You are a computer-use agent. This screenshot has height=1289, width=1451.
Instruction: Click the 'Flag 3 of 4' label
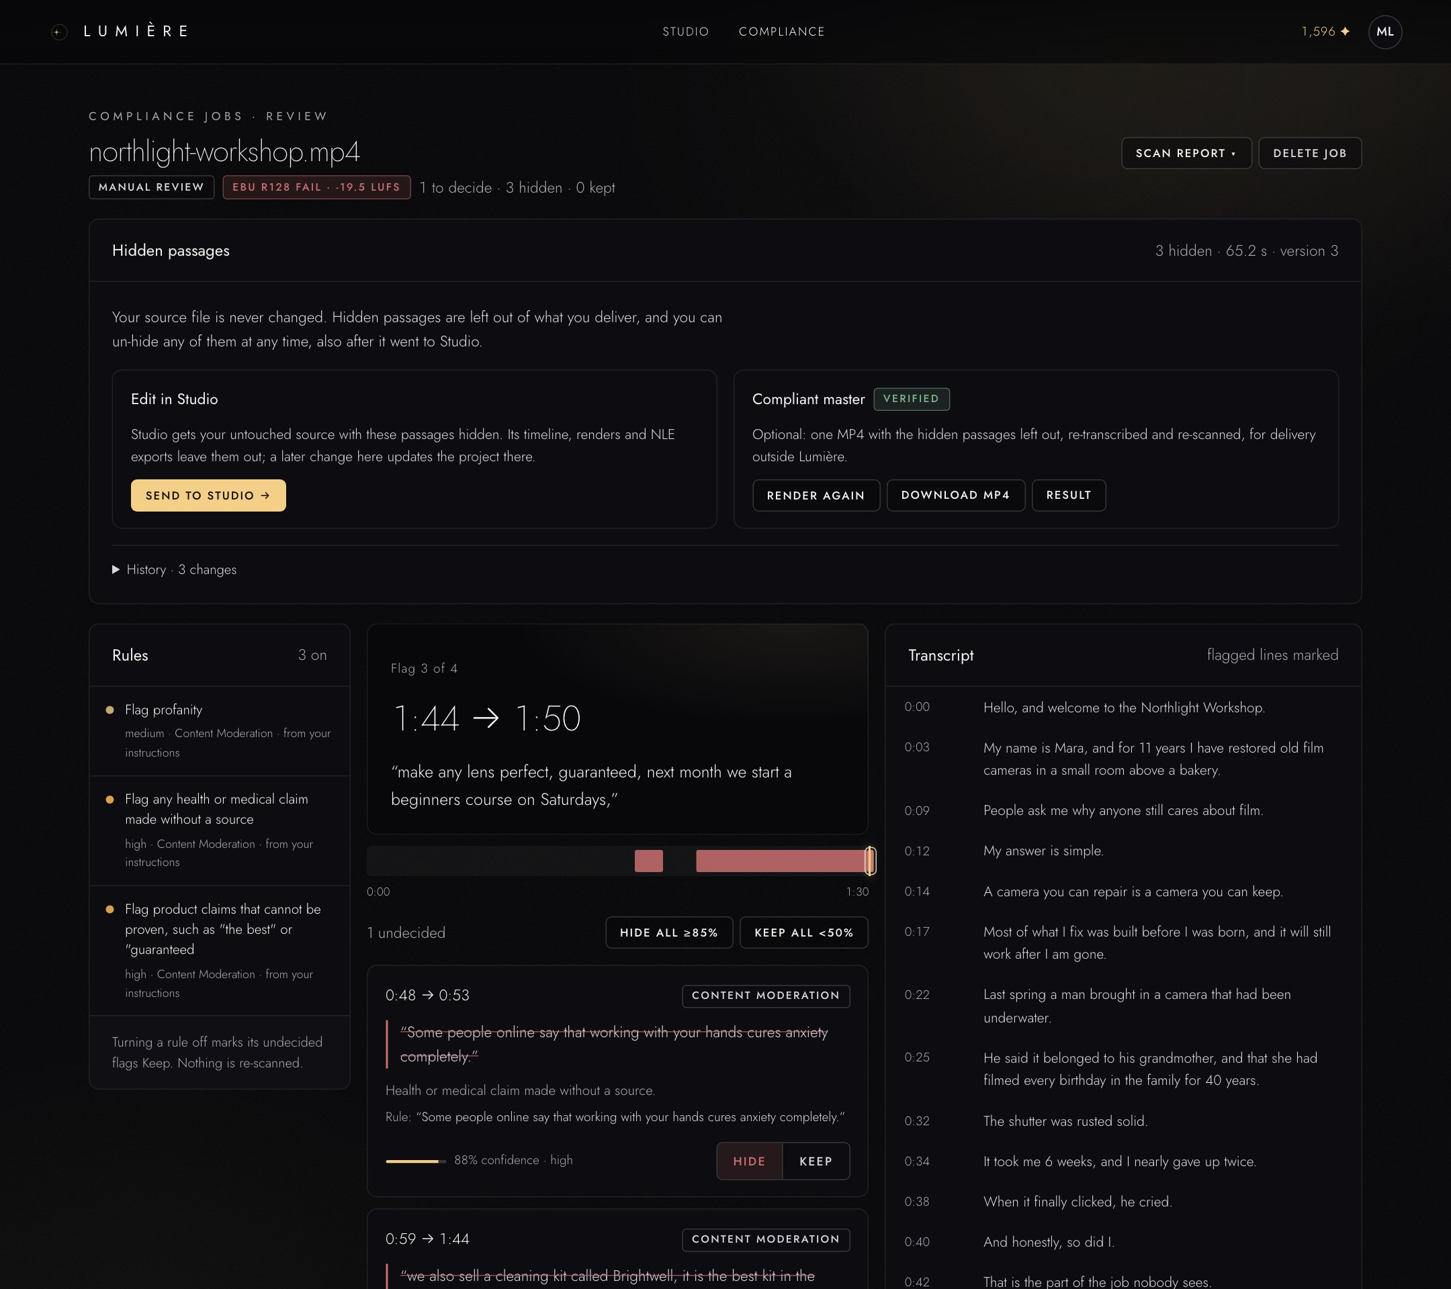pyautogui.click(x=424, y=668)
